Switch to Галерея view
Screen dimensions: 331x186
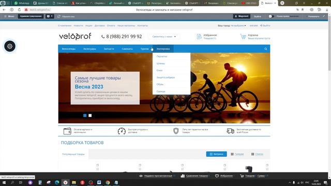[237, 154]
